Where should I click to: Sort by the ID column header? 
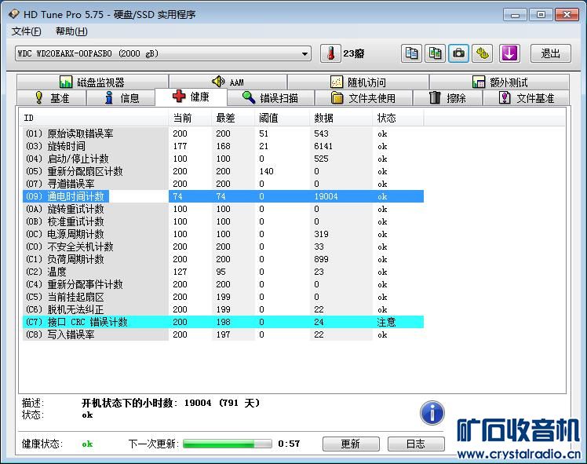point(94,119)
